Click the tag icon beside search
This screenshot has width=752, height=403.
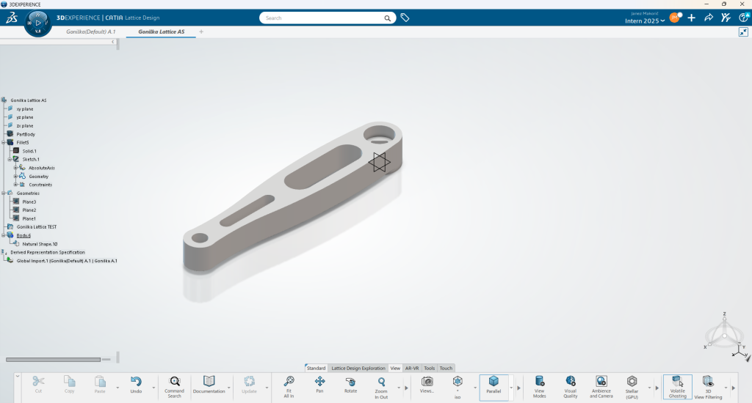pyautogui.click(x=405, y=18)
